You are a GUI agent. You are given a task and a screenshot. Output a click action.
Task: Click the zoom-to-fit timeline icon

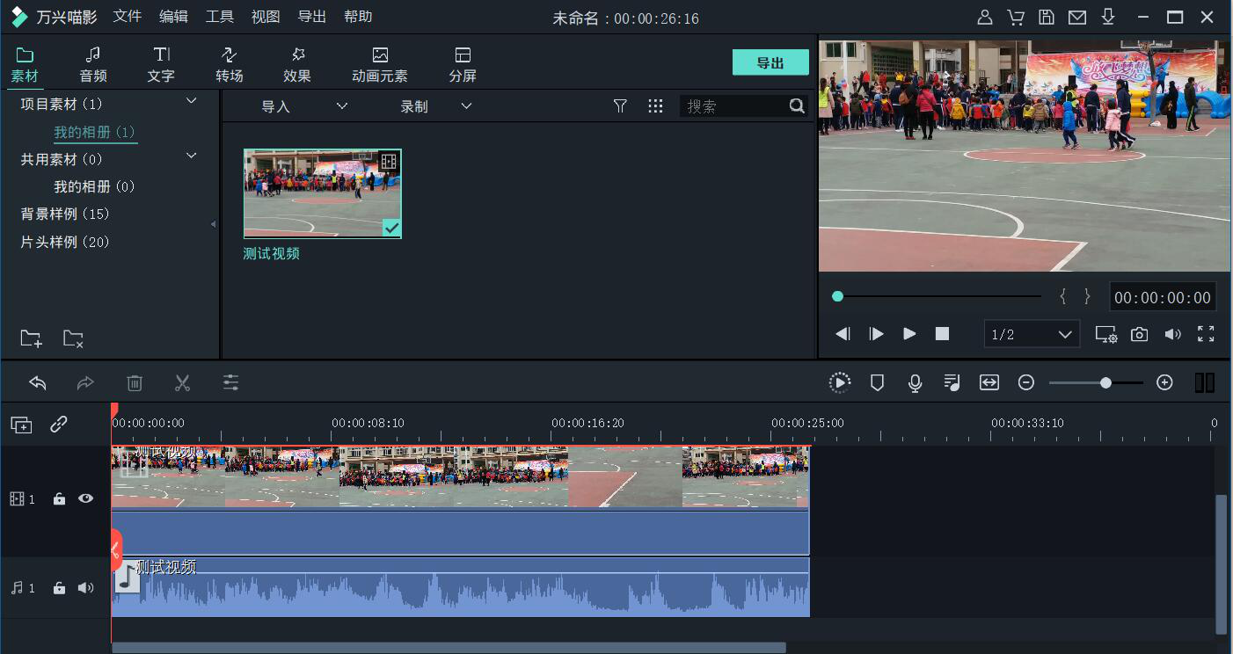click(x=989, y=382)
